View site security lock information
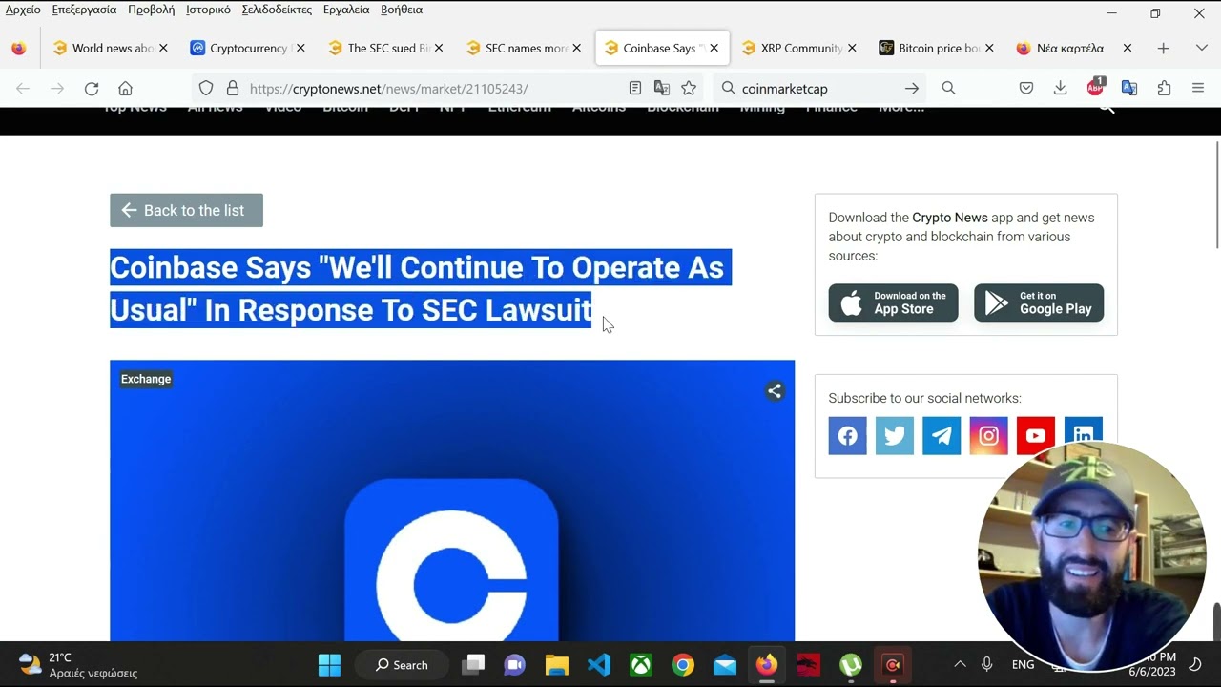This screenshot has width=1221, height=687. (232, 89)
